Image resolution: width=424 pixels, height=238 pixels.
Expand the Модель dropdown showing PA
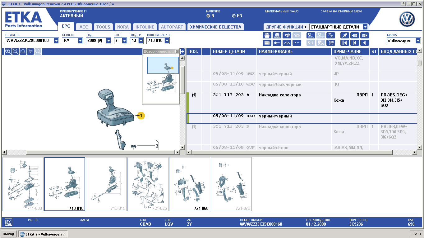80,41
